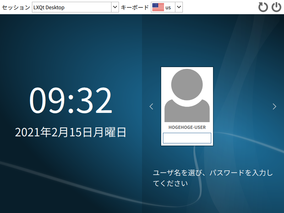The image size is (284, 213).
Task: Open the keyboard layout dropdown showing us
Action: [166, 7]
